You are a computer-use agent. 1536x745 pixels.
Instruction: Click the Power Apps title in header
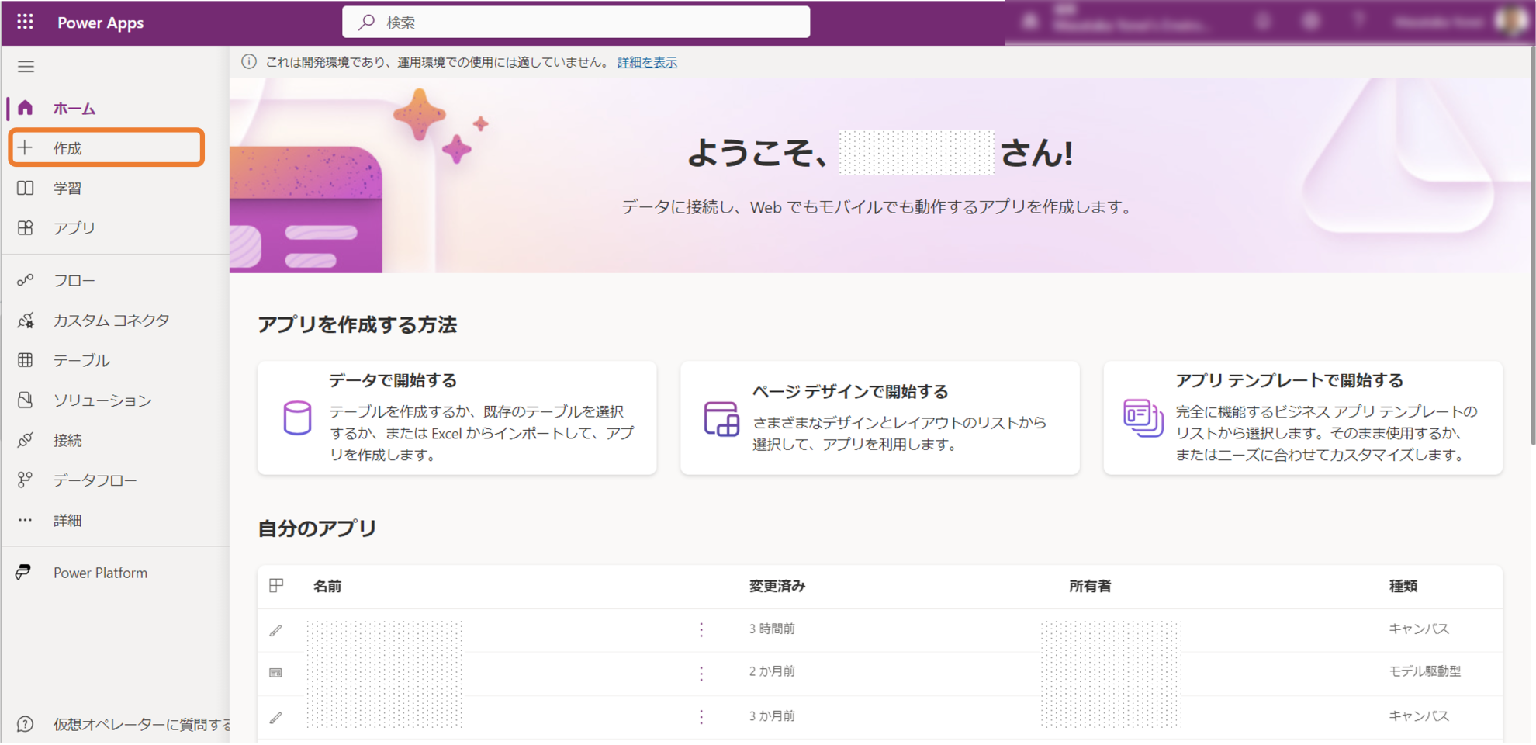[100, 23]
